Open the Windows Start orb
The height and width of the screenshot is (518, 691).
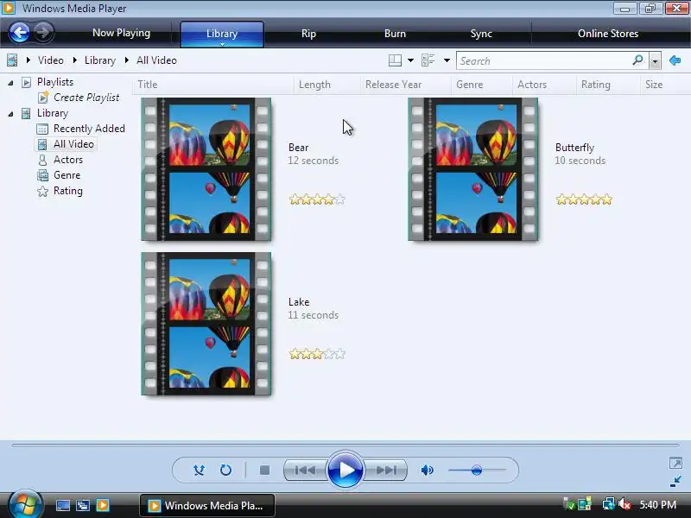tap(25, 504)
